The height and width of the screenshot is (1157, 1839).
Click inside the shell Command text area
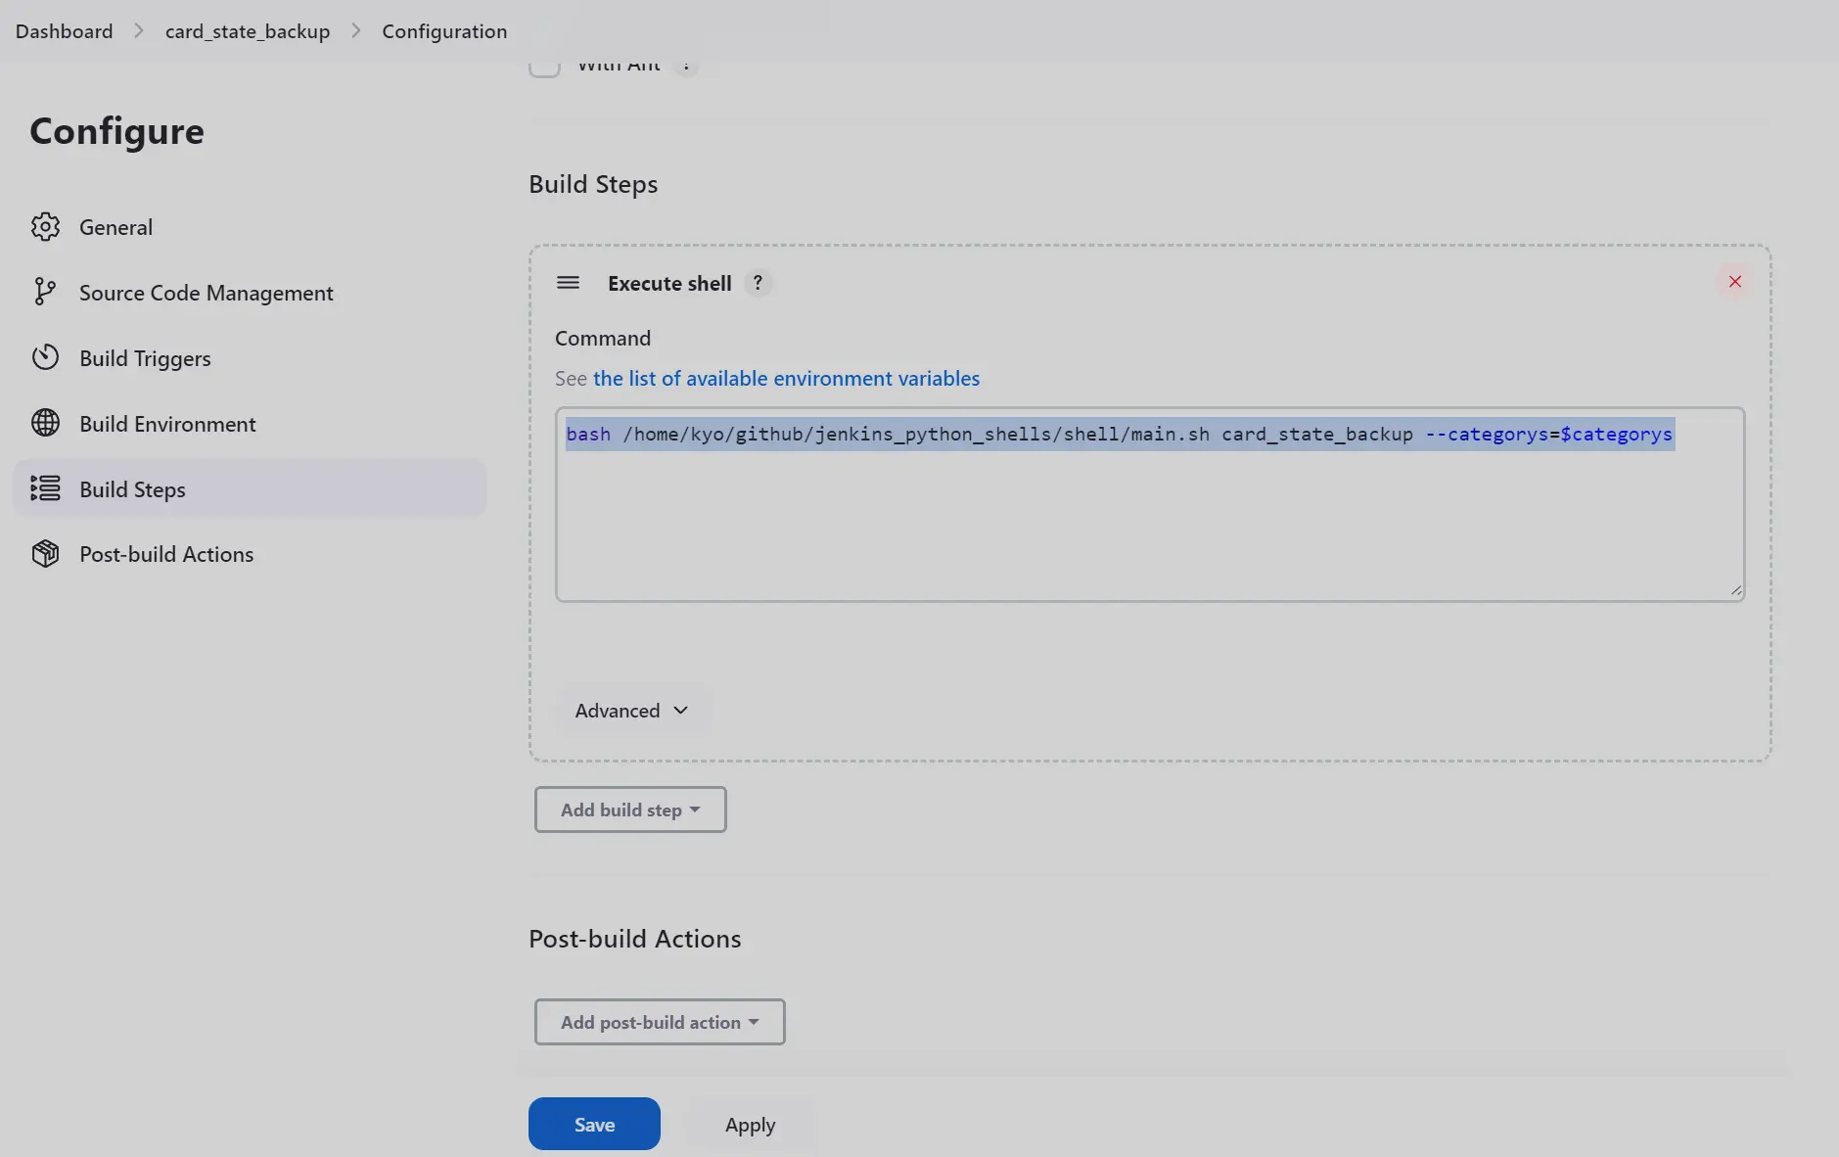[x=1150, y=504]
